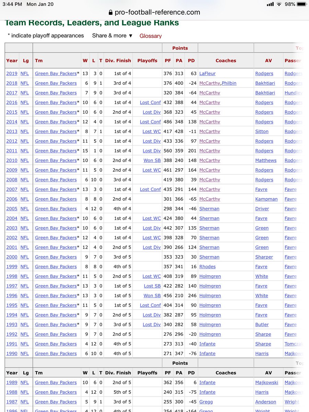Open the 2010 season year link
The image size is (309, 412).
(12, 160)
